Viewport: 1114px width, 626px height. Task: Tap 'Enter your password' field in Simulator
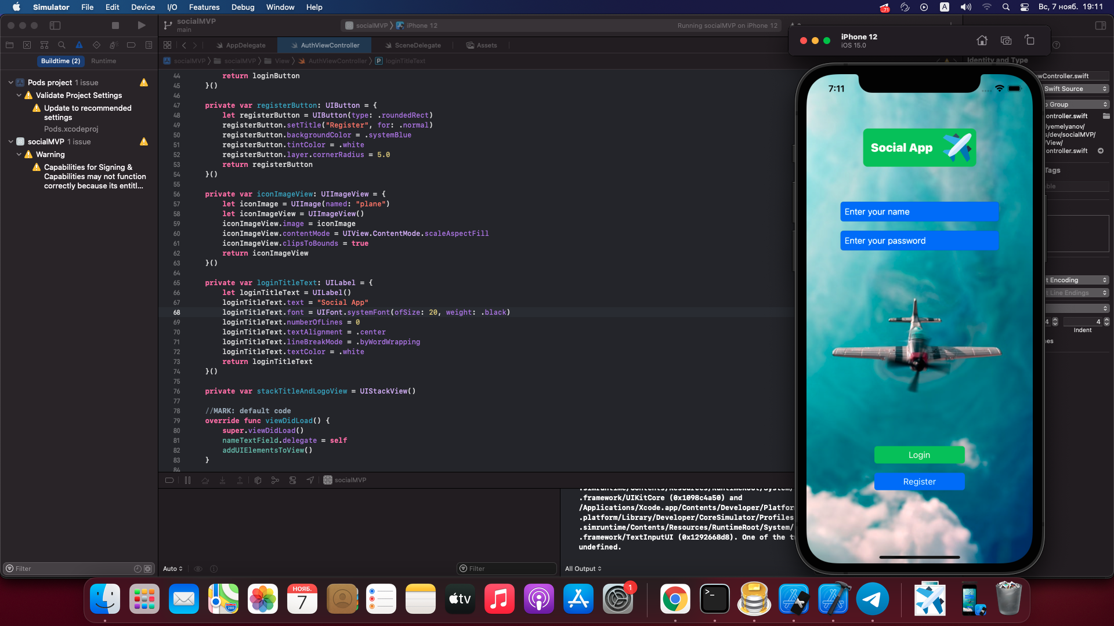pos(919,241)
